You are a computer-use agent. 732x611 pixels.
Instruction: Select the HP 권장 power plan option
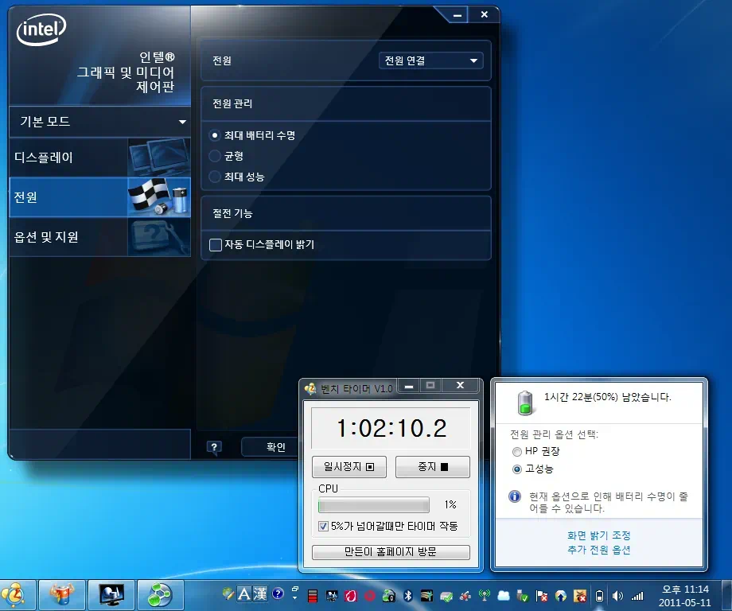coord(516,451)
